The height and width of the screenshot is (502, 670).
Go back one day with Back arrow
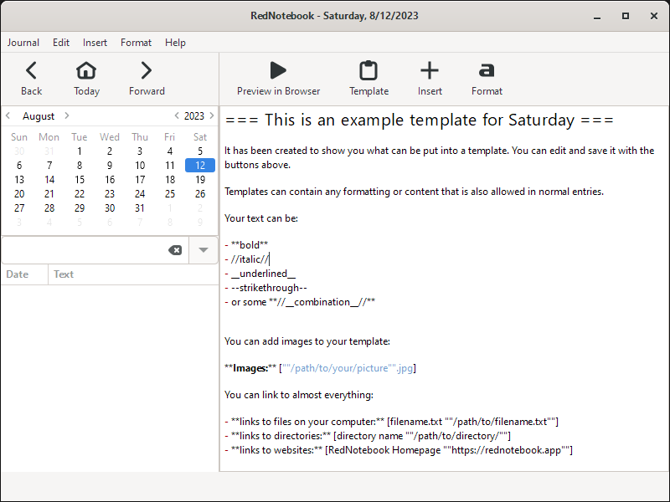[x=31, y=71]
